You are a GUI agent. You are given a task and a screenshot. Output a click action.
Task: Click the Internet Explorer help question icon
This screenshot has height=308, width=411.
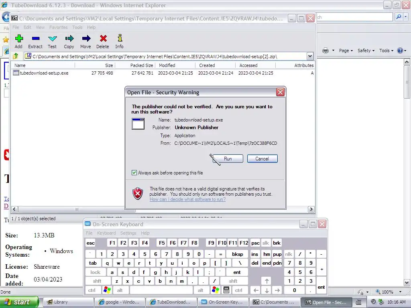tap(400, 50)
